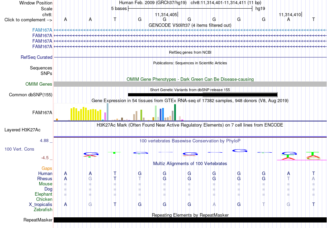Click the 11,314,405 coordinate marker

[166, 14]
